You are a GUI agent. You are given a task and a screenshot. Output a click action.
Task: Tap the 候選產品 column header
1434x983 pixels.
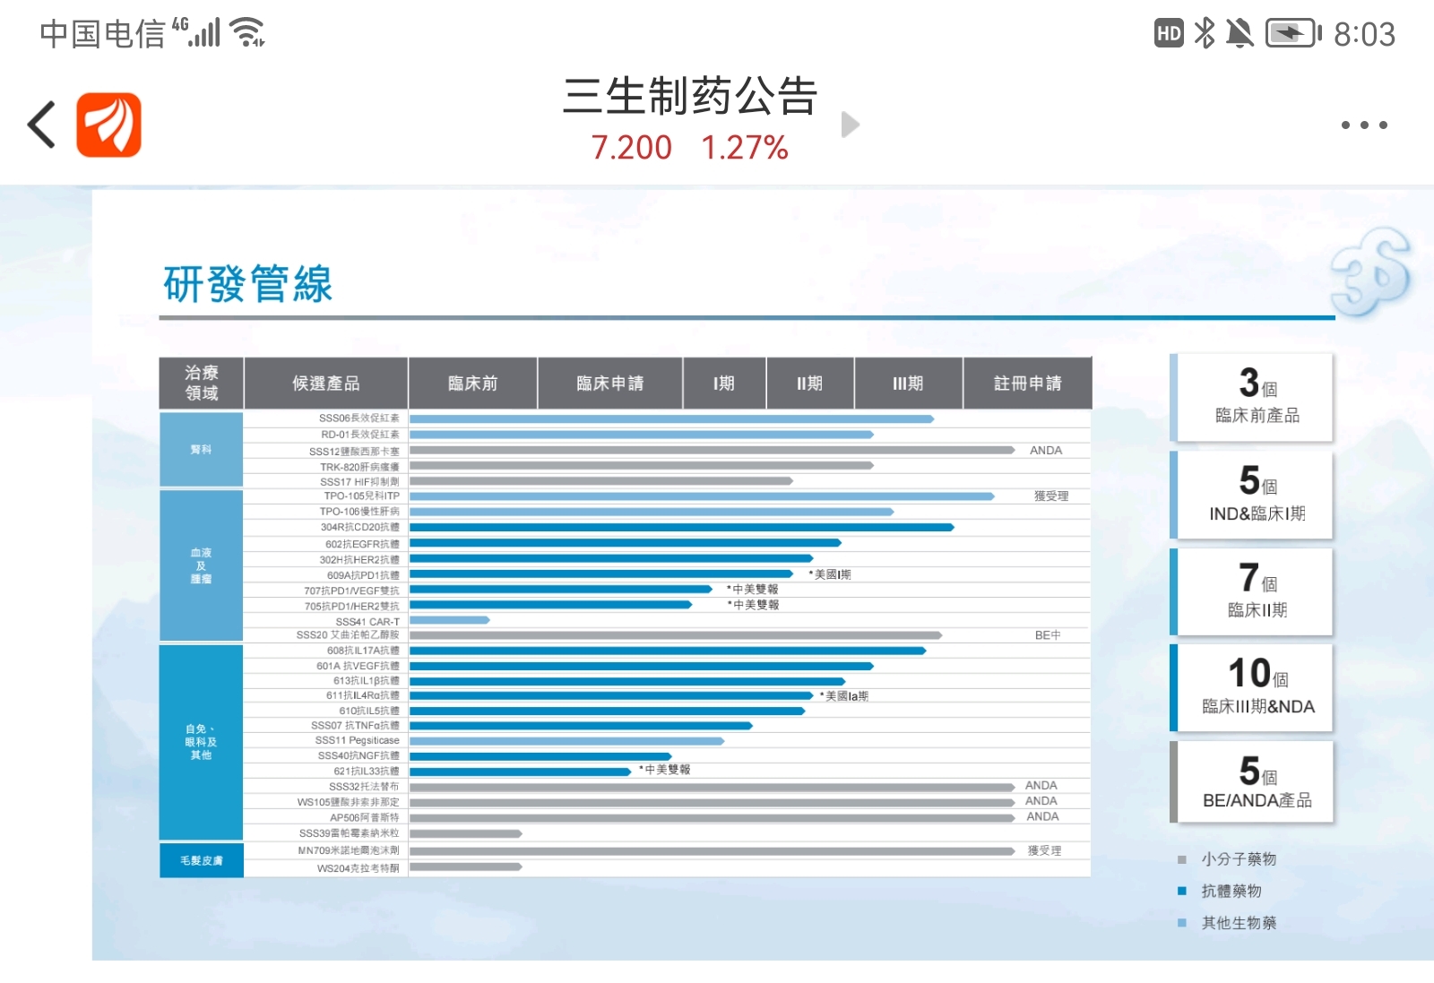[x=326, y=383]
